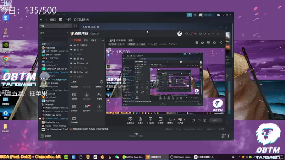The image size is (285, 160).
Task: Open Steam Library tab
Action: tap(61, 20)
